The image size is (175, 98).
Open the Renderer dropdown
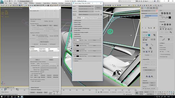coord(86,11)
